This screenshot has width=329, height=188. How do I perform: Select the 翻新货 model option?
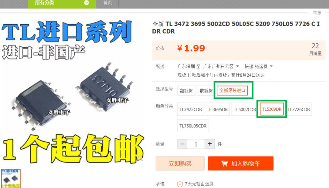point(186,91)
